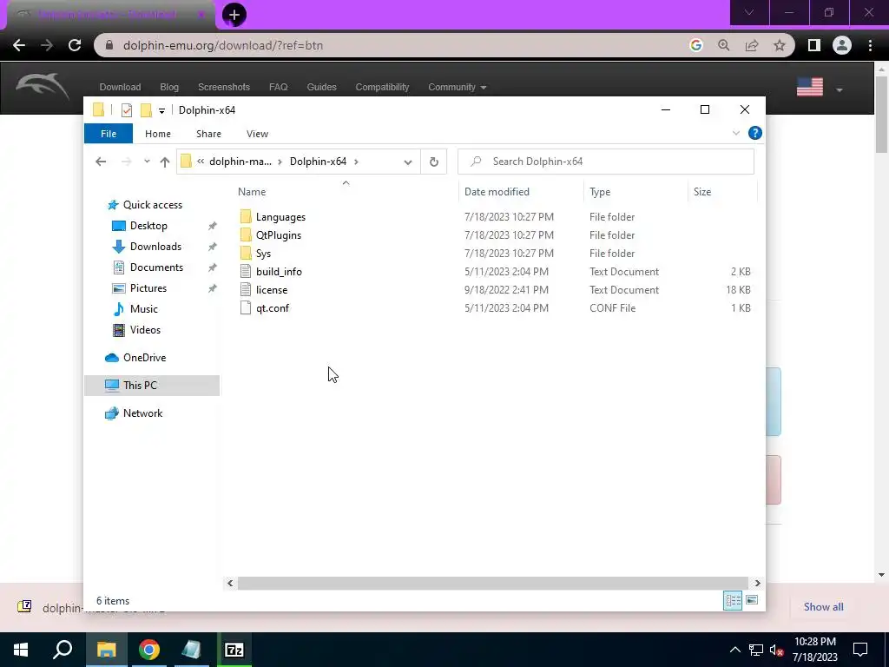
Task: Open the Home ribbon tab
Action: (158, 134)
